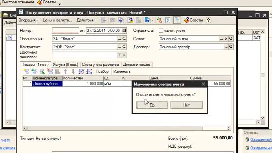This screenshot has height=153, width=272.
Task: Open the Действия dropdown menu
Action: tap(87, 20)
